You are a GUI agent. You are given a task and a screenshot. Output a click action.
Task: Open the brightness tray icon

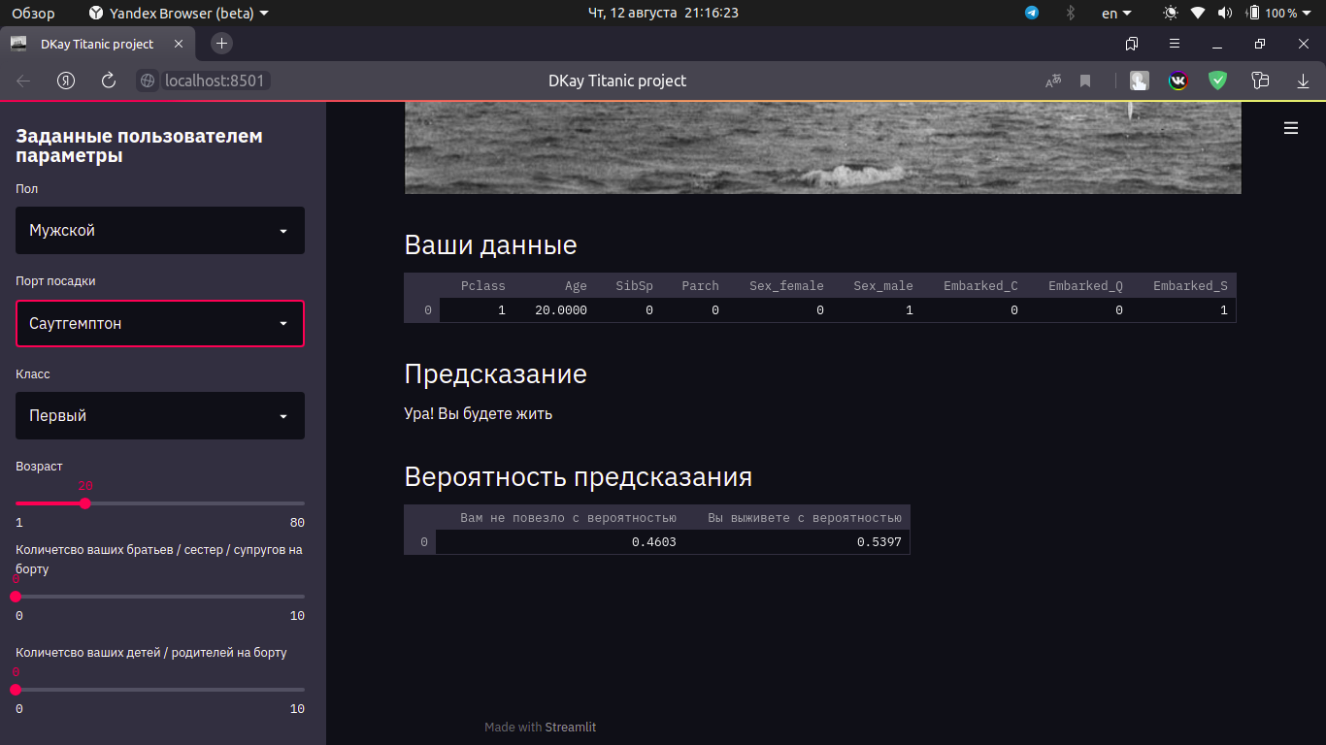tap(1171, 13)
